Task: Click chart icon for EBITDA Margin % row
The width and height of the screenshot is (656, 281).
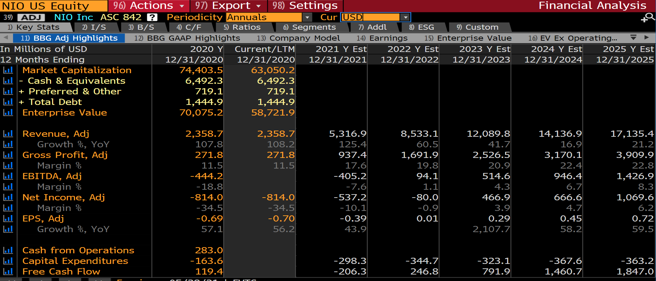Action: pos(8,187)
